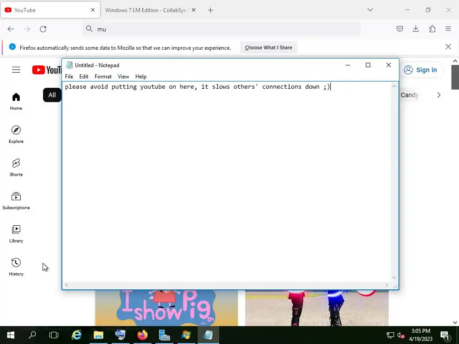The height and width of the screenshot is (344, 459).
Task: Open Notepad Help menu
Action: coord(141,77)
